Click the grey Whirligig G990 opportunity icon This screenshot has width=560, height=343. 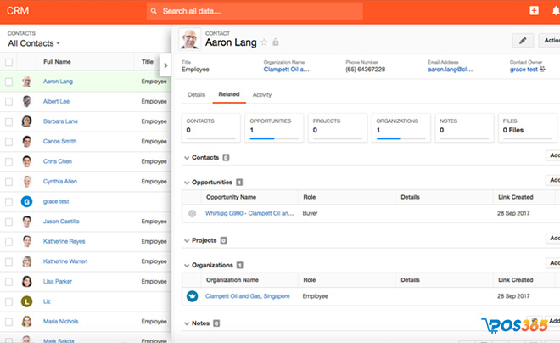[192, 214]
